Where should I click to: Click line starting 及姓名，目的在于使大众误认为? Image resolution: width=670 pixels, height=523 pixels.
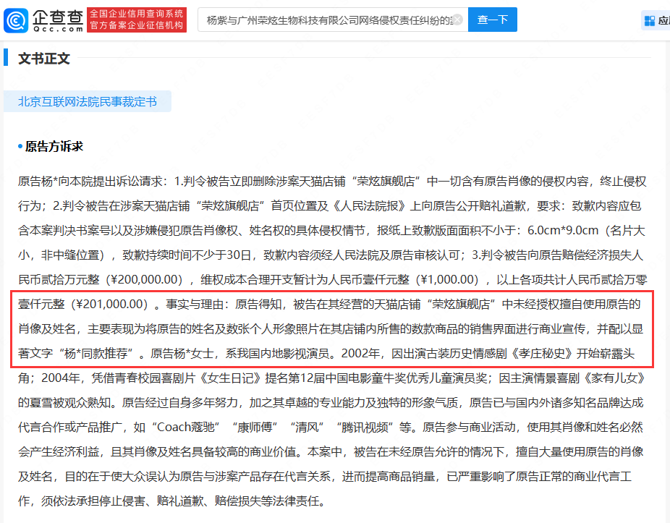(325, 477)
